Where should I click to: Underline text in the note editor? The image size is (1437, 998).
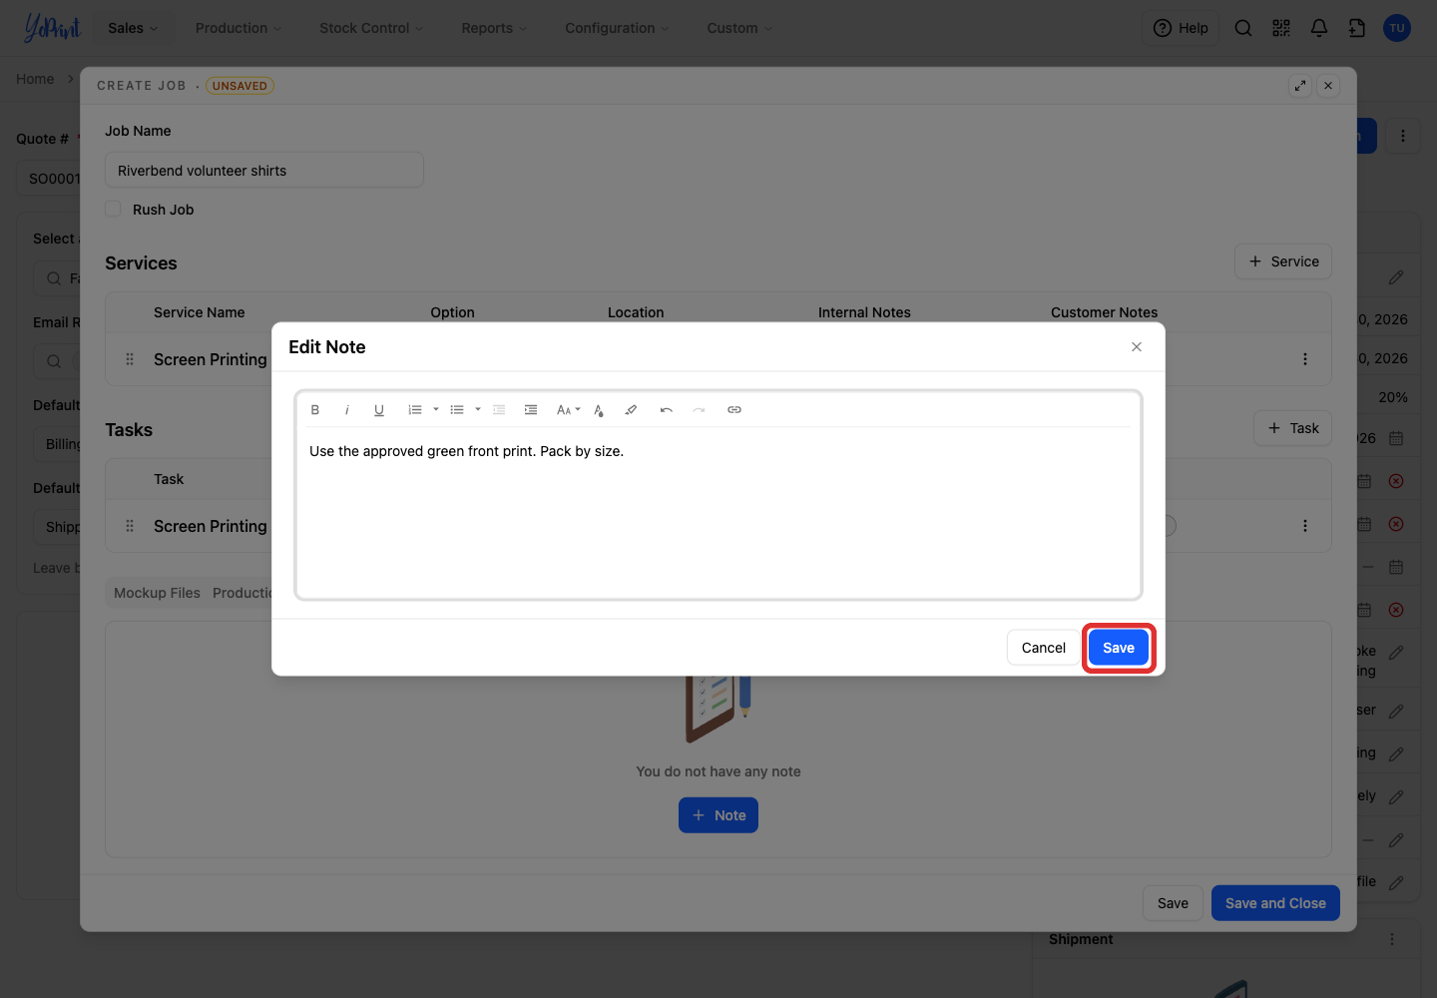click(379, 410)
